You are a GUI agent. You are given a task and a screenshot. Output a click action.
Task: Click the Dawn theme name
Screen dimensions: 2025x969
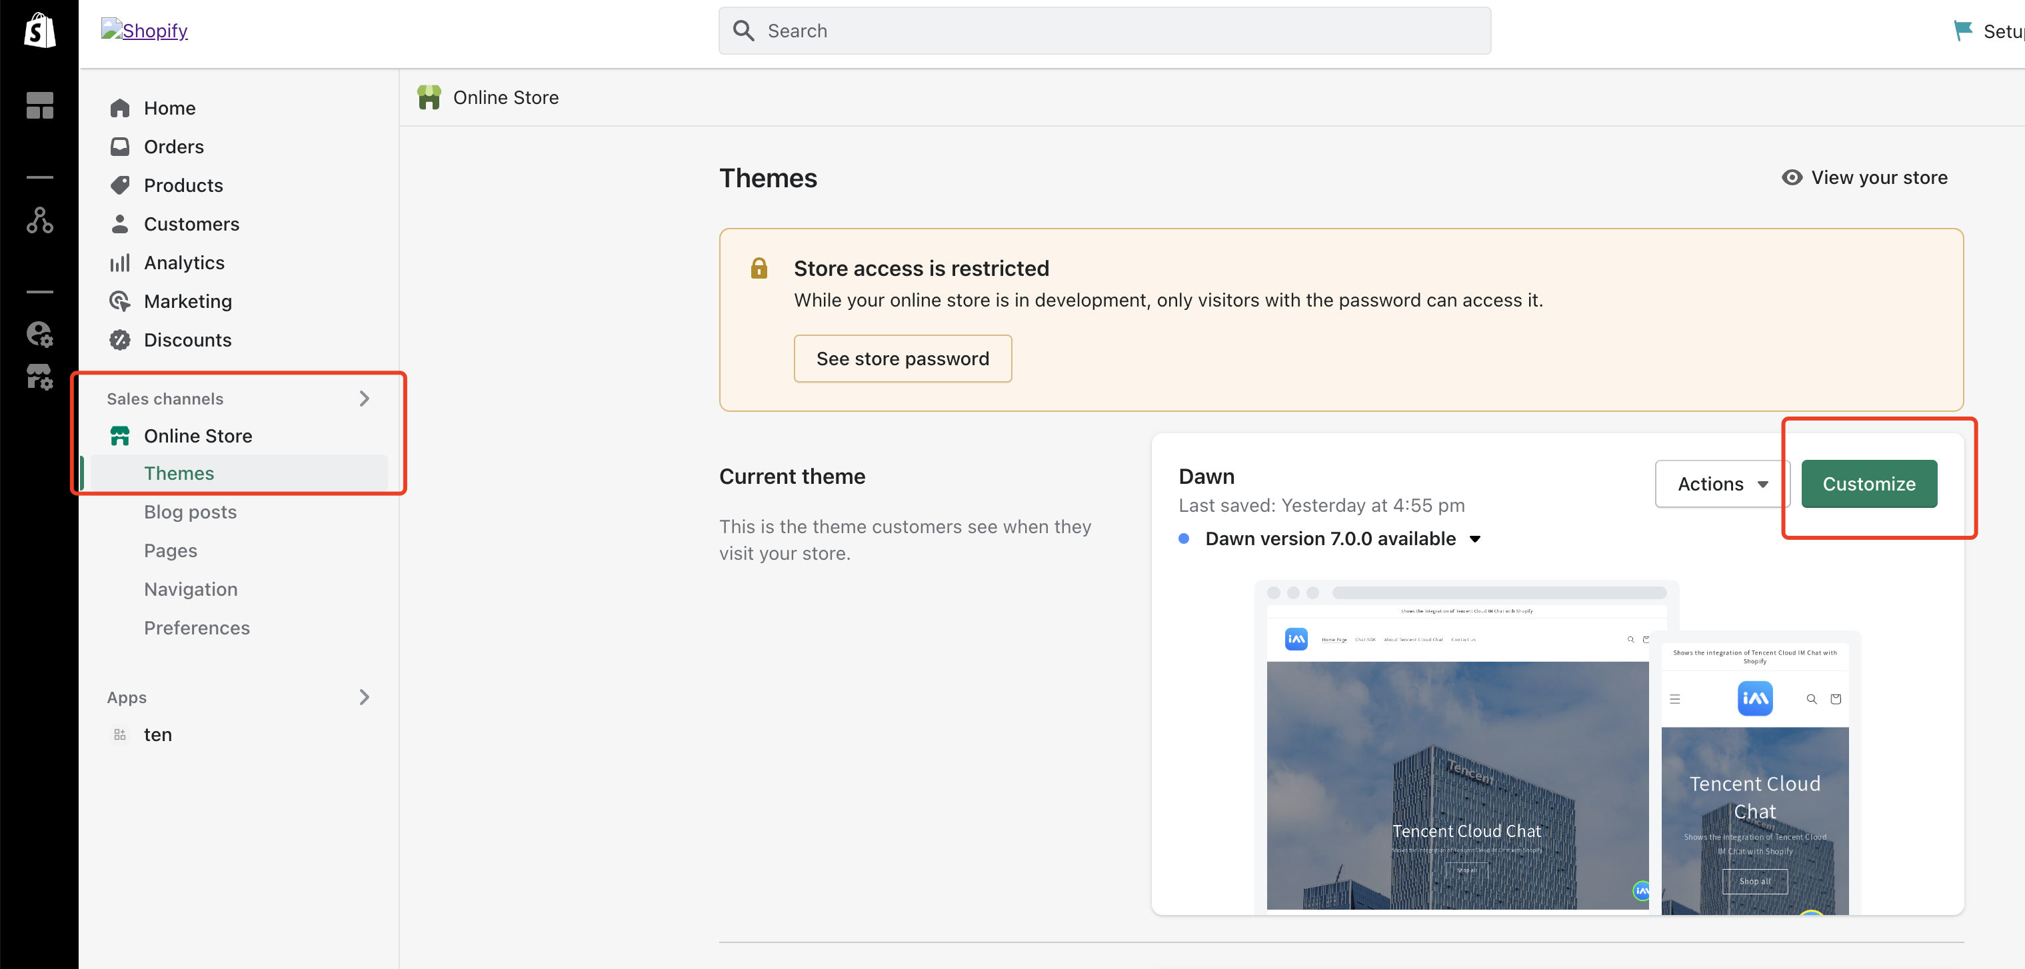1206,477
